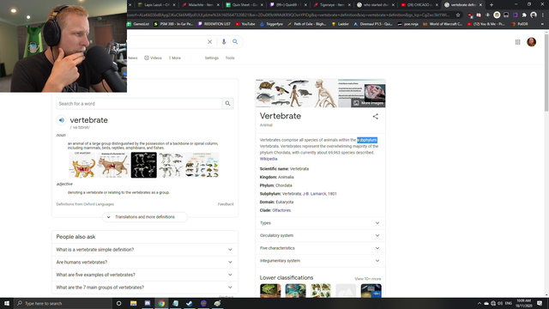The image size is (549, 309).
Task: Open the Animalia kingdom link
Action: [286, 178]
